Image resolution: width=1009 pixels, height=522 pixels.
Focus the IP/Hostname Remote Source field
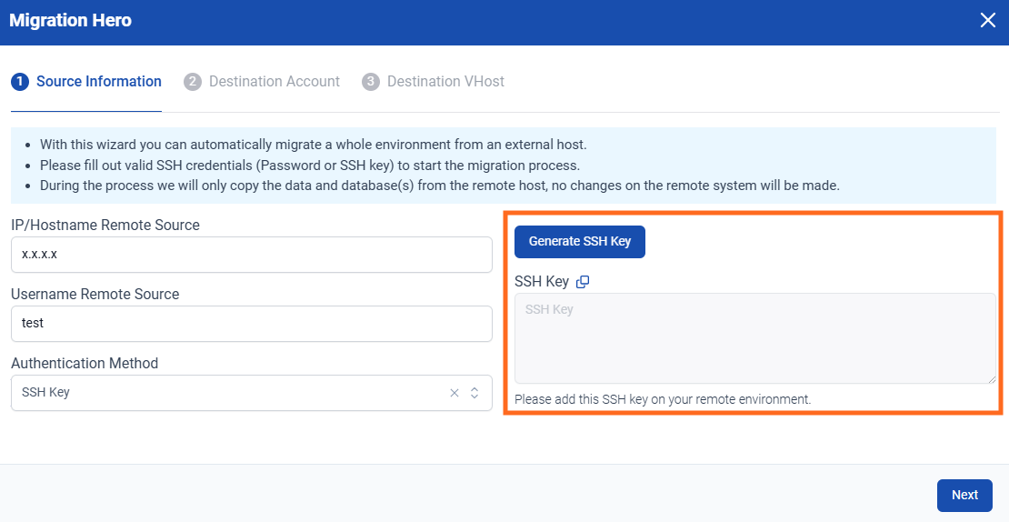click(x=251, y=255)
